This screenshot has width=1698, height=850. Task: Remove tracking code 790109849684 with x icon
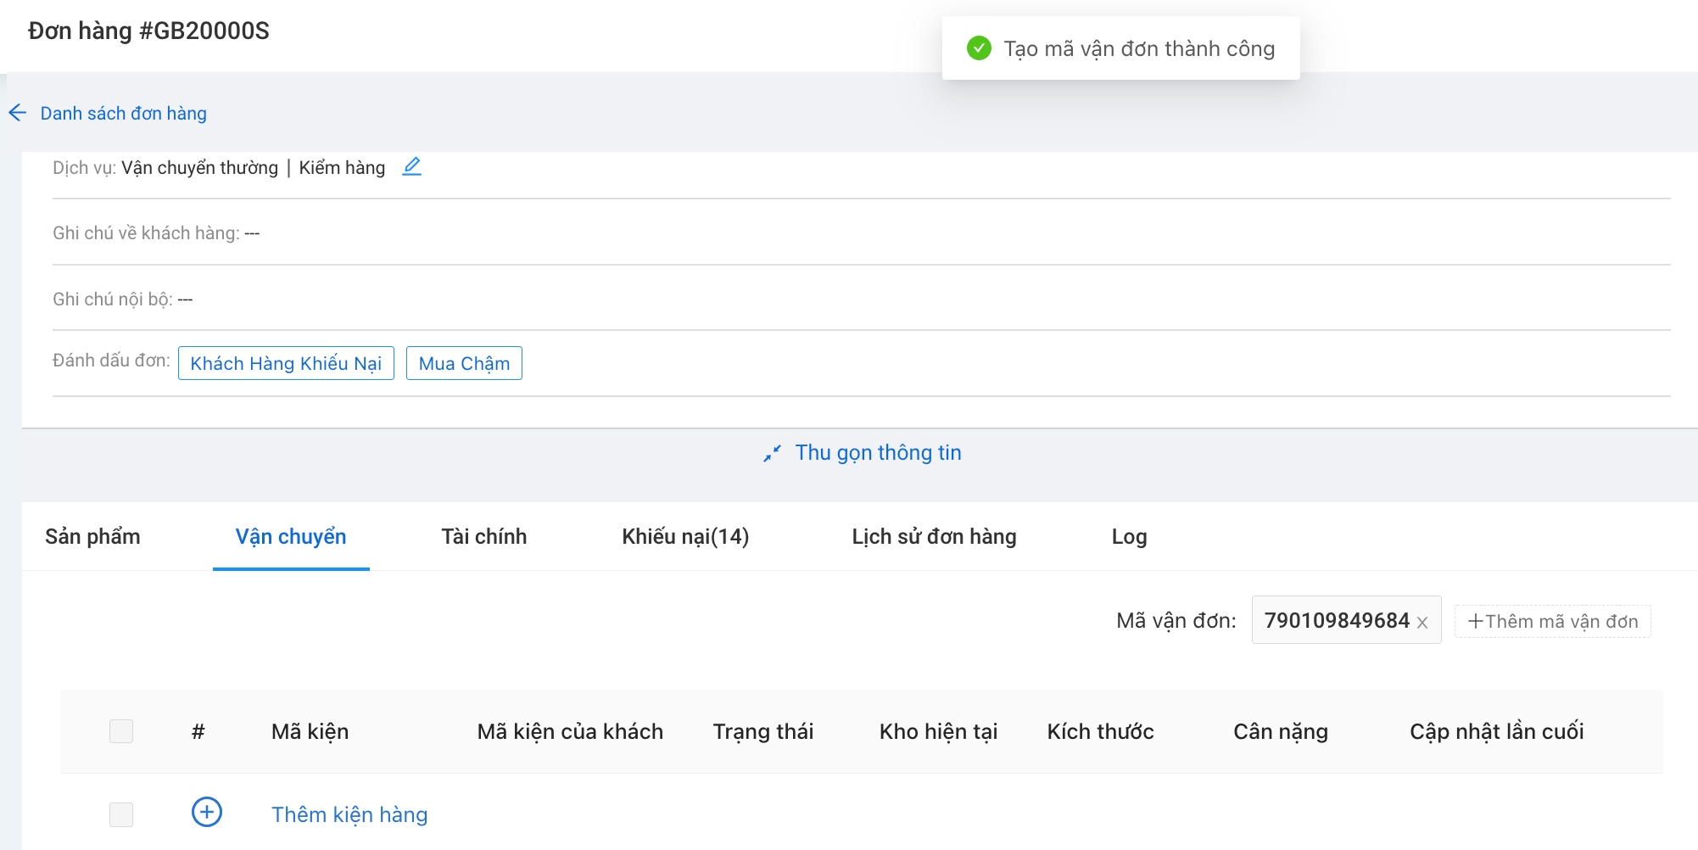[x=1422, y=623]
